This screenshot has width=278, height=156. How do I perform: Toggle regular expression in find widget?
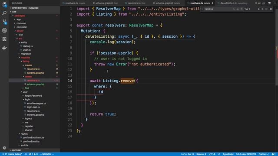click(x=242, y=9)
